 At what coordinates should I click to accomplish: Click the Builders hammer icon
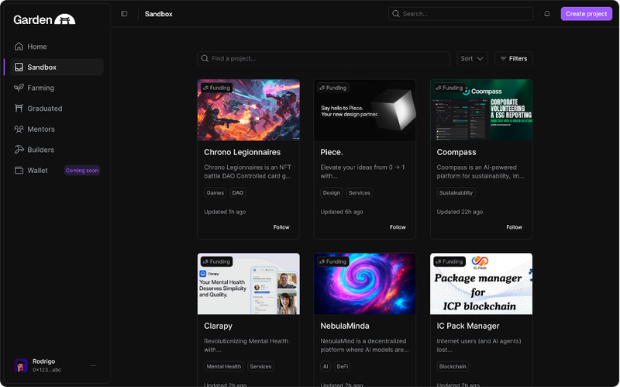(19, 150)
